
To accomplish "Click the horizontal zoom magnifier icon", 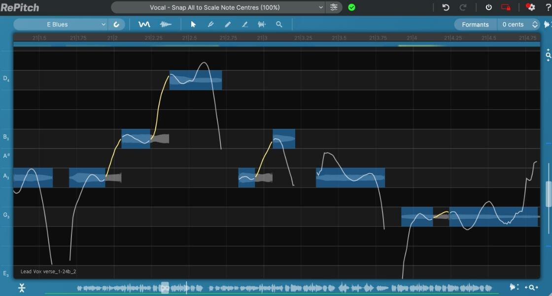I will (x=531, y=288).
